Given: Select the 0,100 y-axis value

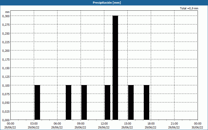Looking at the screenshot, I should tap(6, 86).
